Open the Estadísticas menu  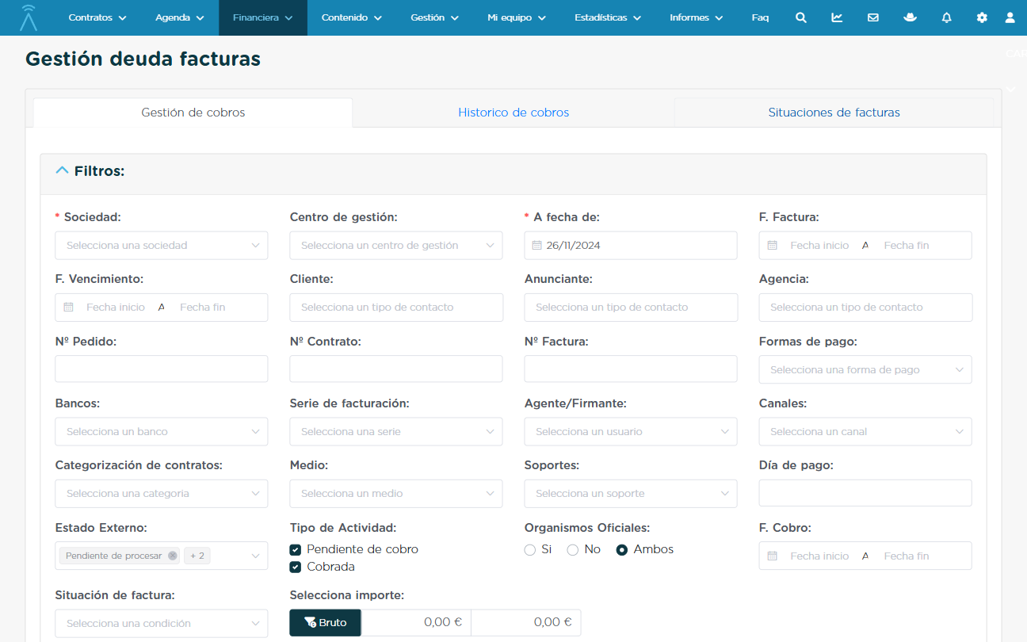(608, 17)
